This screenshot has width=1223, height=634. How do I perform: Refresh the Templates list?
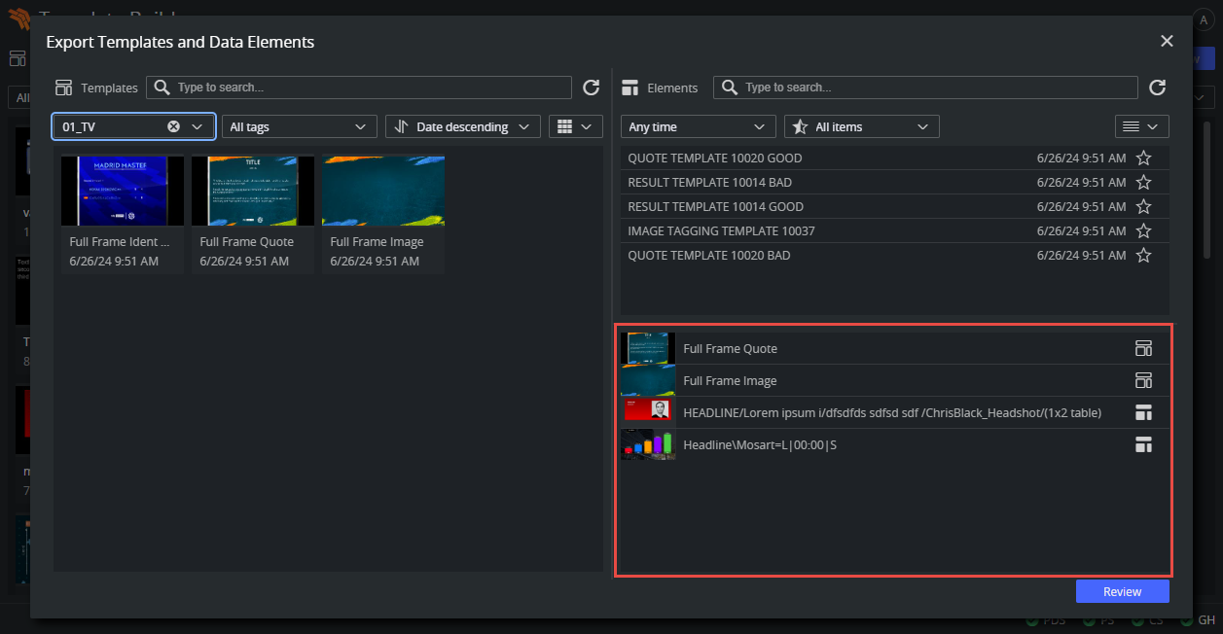pos(591,88)
